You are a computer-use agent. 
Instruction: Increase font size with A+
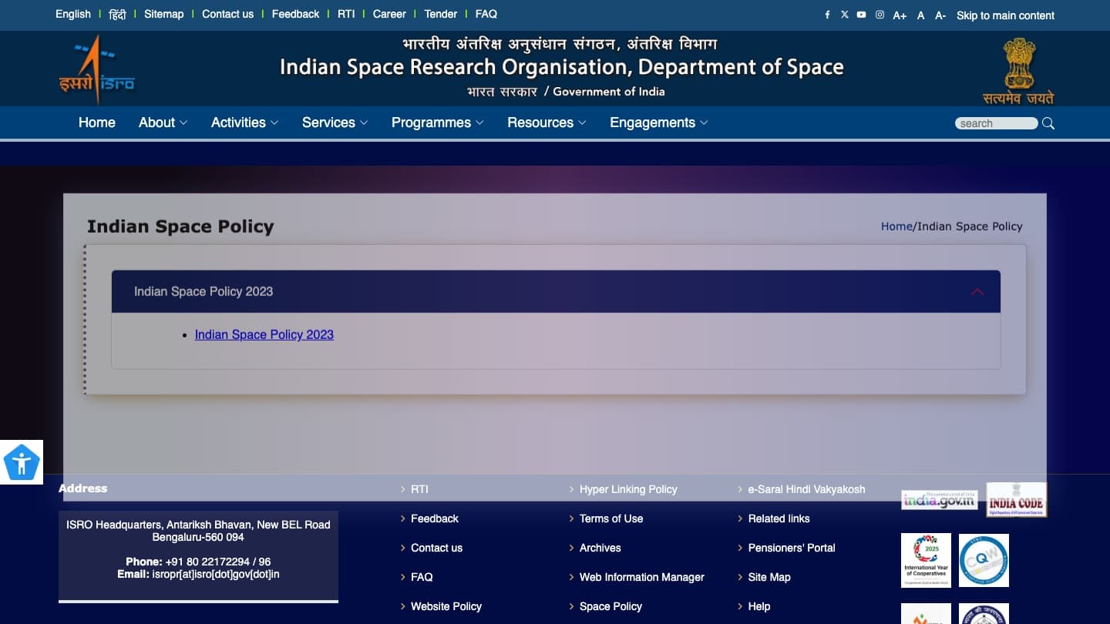coord(900,15)
